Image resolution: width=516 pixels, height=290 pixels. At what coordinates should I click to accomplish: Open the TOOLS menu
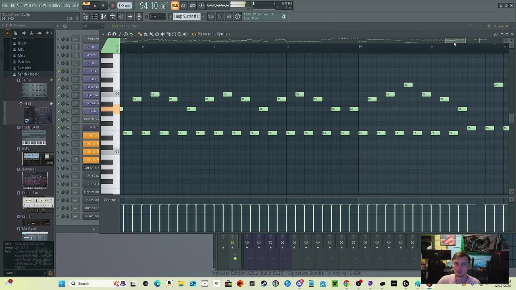click(66, 5)
